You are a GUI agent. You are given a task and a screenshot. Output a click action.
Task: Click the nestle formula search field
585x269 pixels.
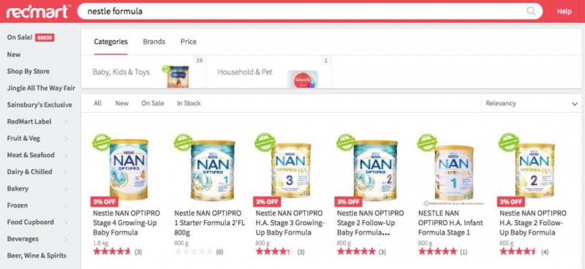[x=309, y=11]
